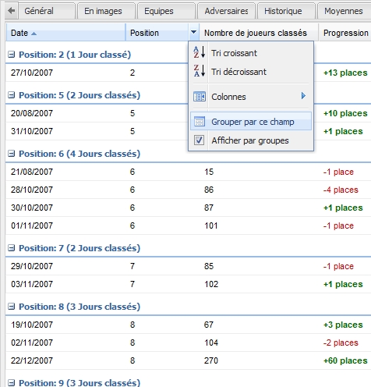The image size is (371, 387).
Task: Select the 27/10/2007 date cell
Action: [32, 73]
